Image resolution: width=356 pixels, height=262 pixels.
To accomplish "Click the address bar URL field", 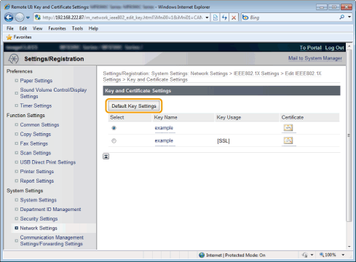I will click(122, 17).
